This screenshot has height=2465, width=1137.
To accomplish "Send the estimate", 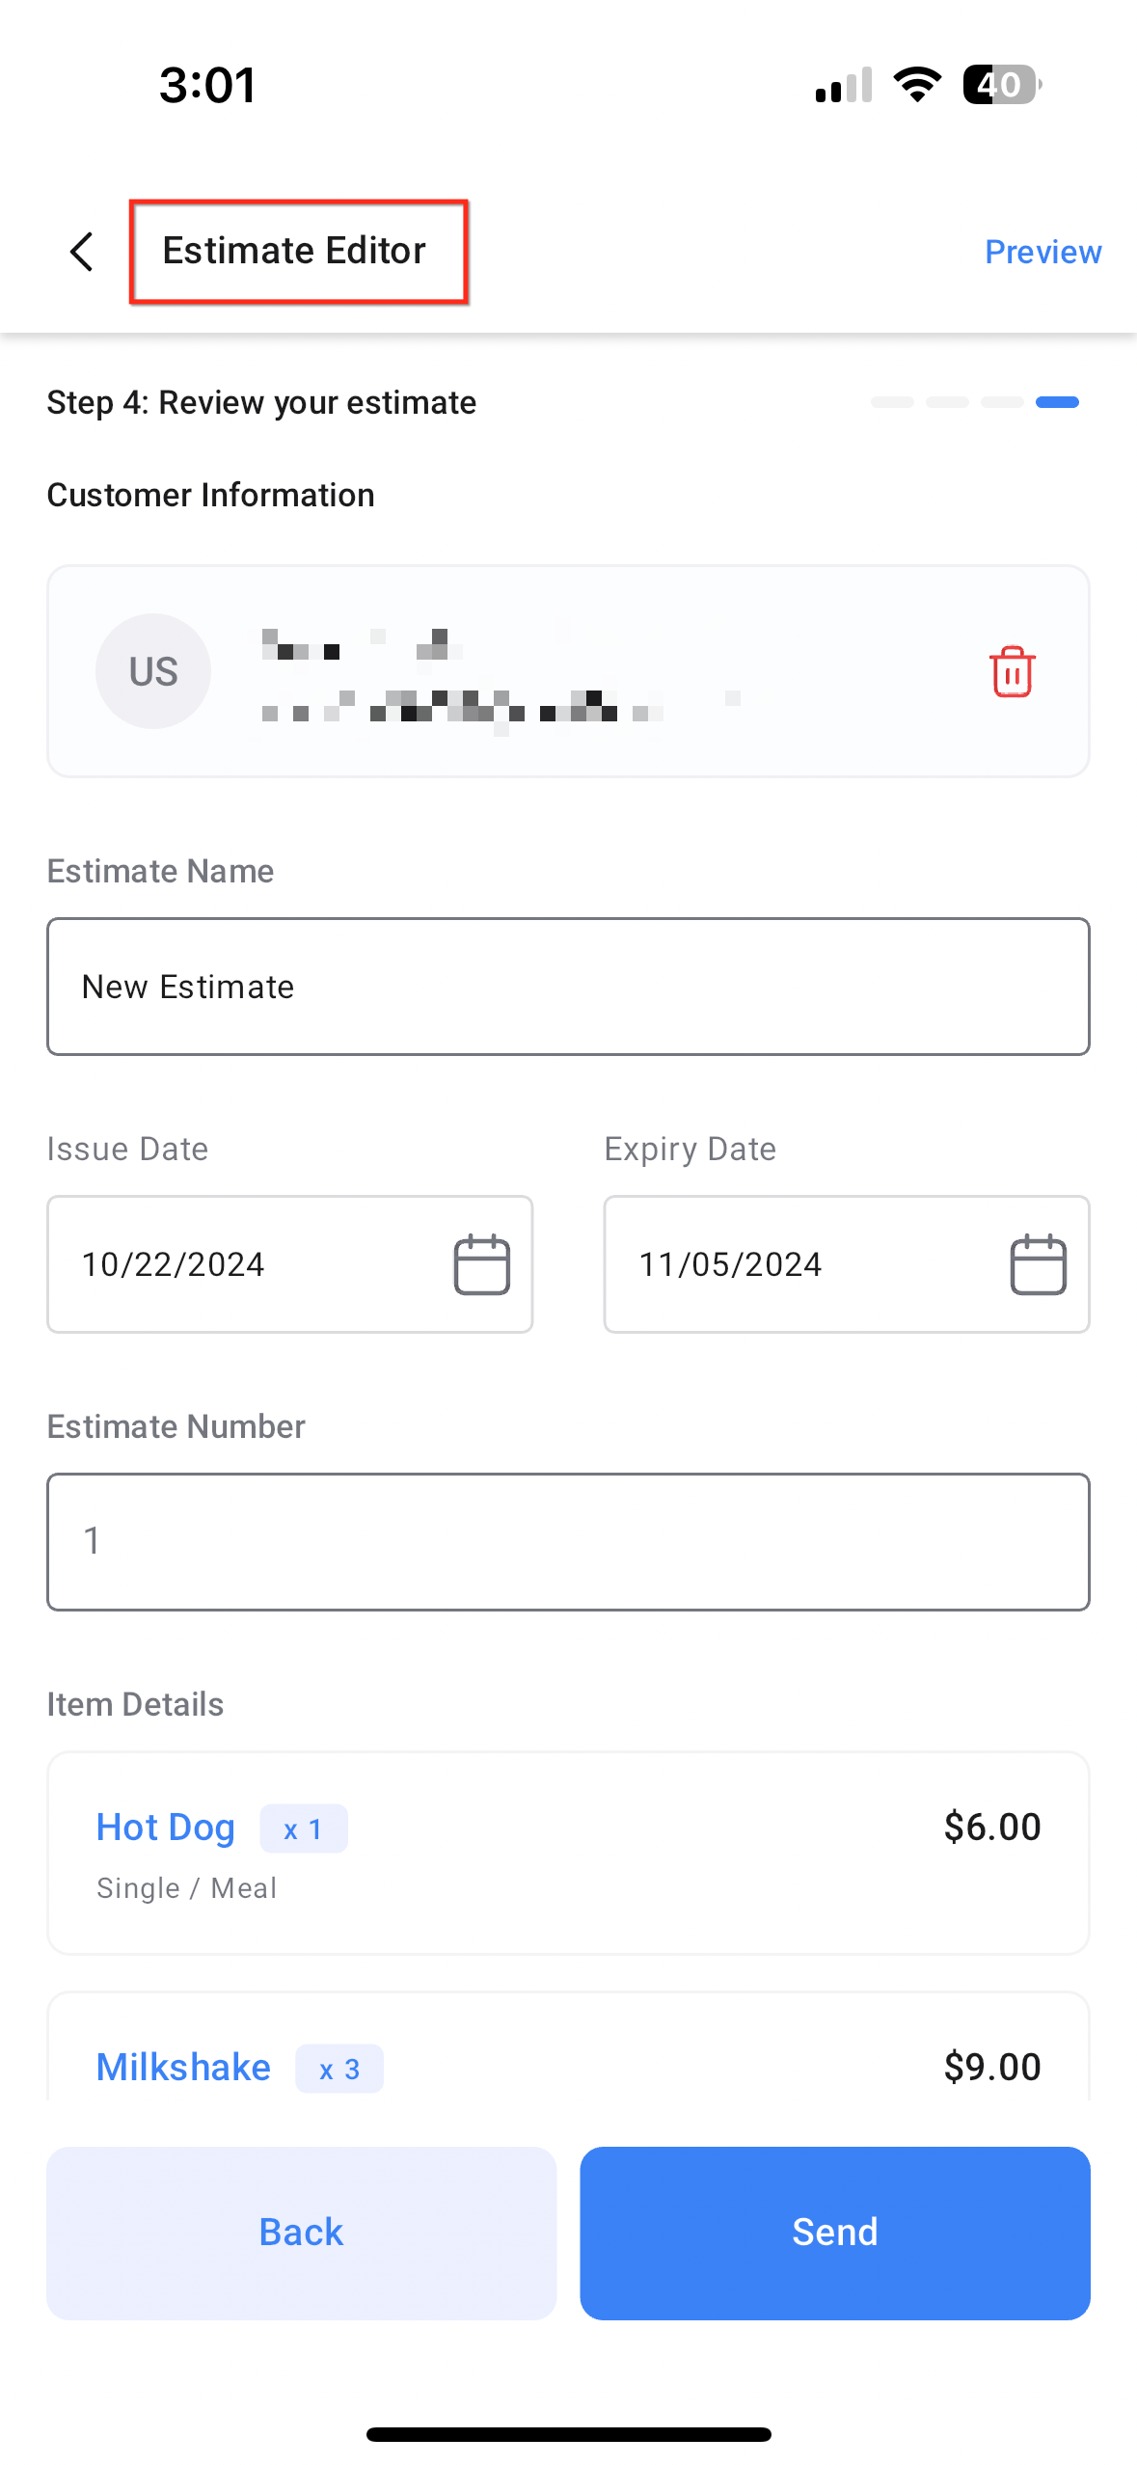I will (835, 2233).
